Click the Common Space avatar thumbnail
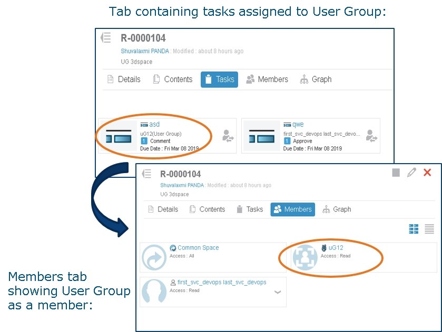The height and width of the screenshot is (332, 442). (x=154, y=257)
